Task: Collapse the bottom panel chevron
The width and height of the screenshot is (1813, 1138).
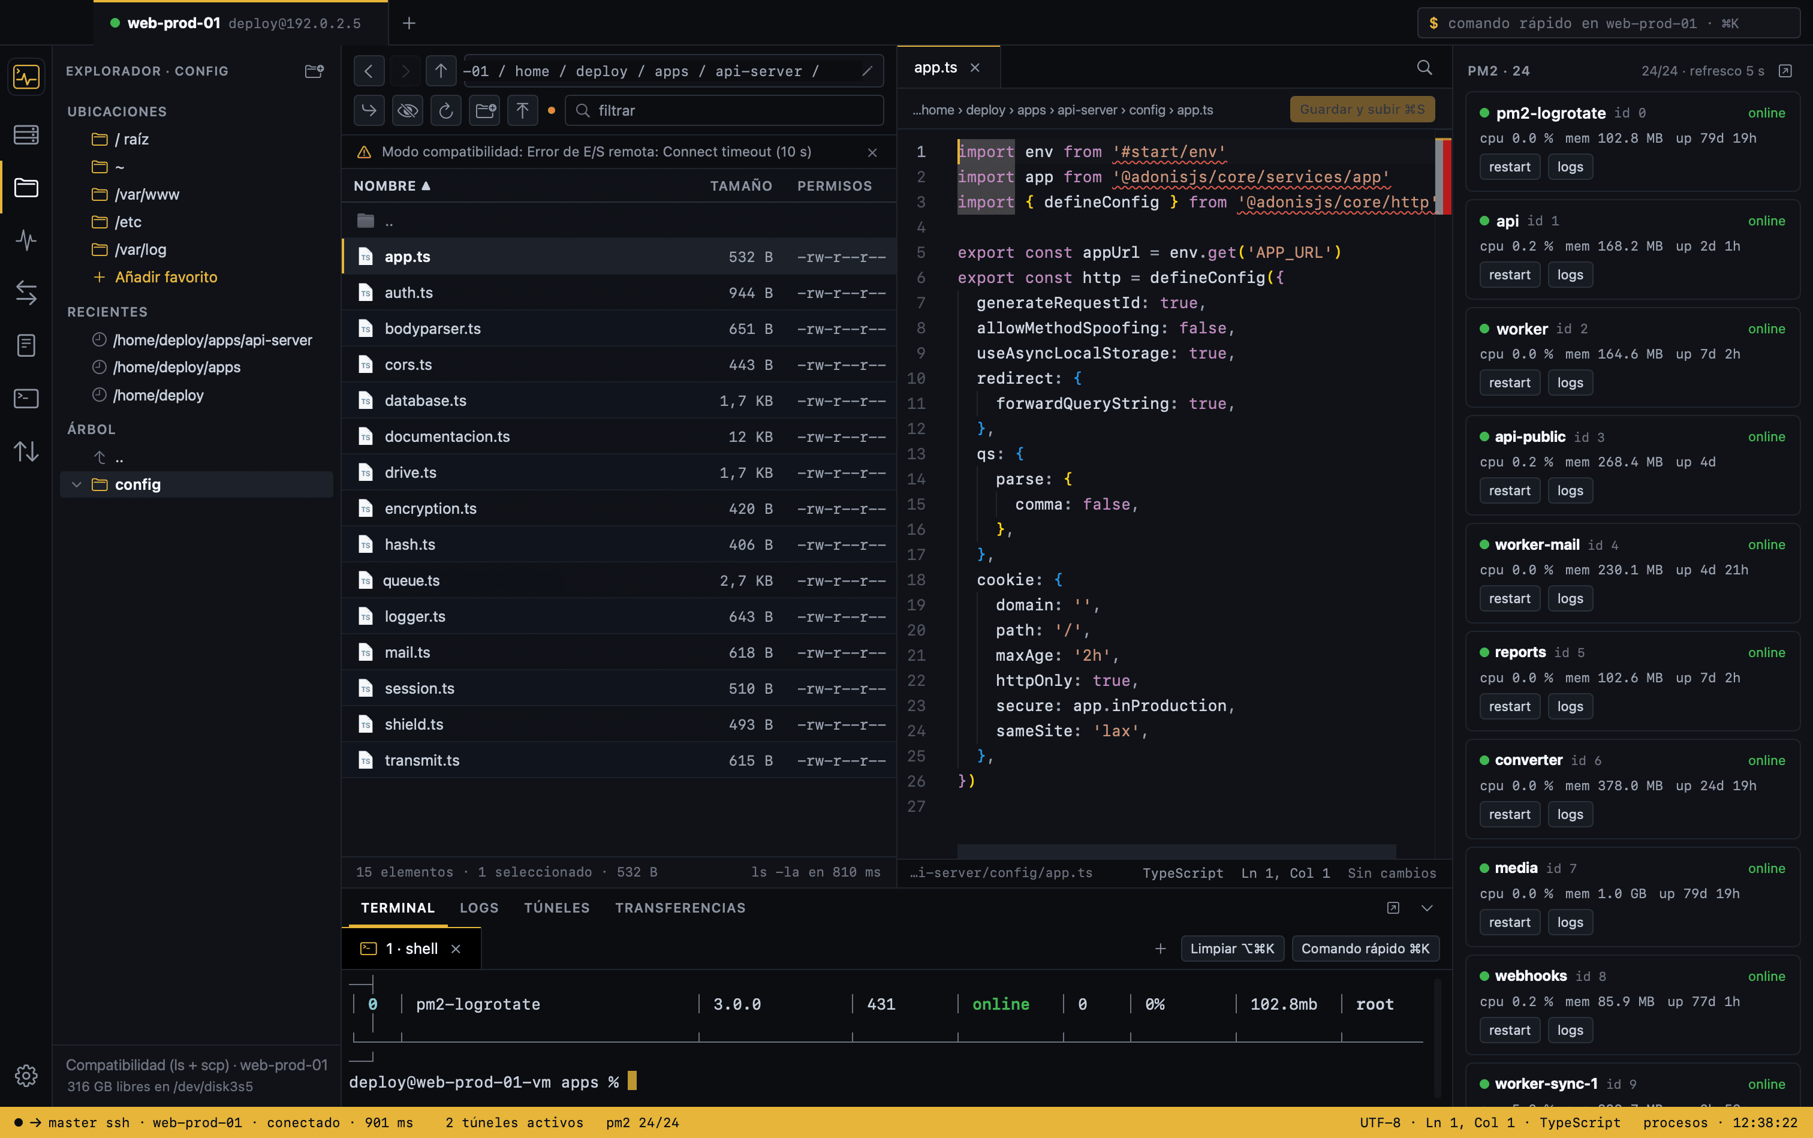Action: (x=1427, y=908)
